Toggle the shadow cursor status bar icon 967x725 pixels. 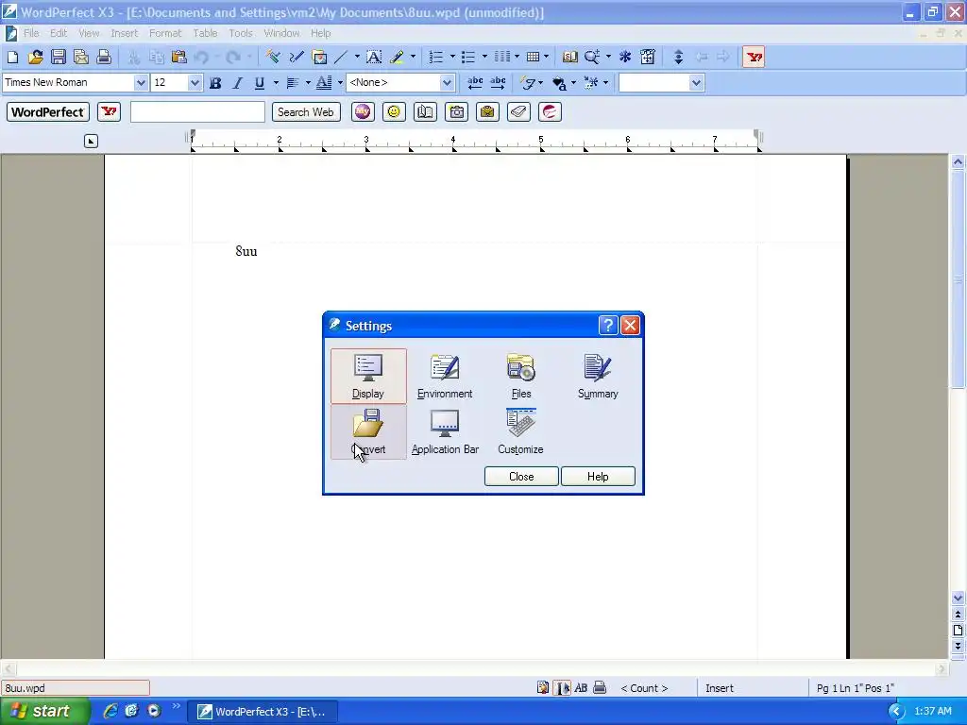coord(562,687)
